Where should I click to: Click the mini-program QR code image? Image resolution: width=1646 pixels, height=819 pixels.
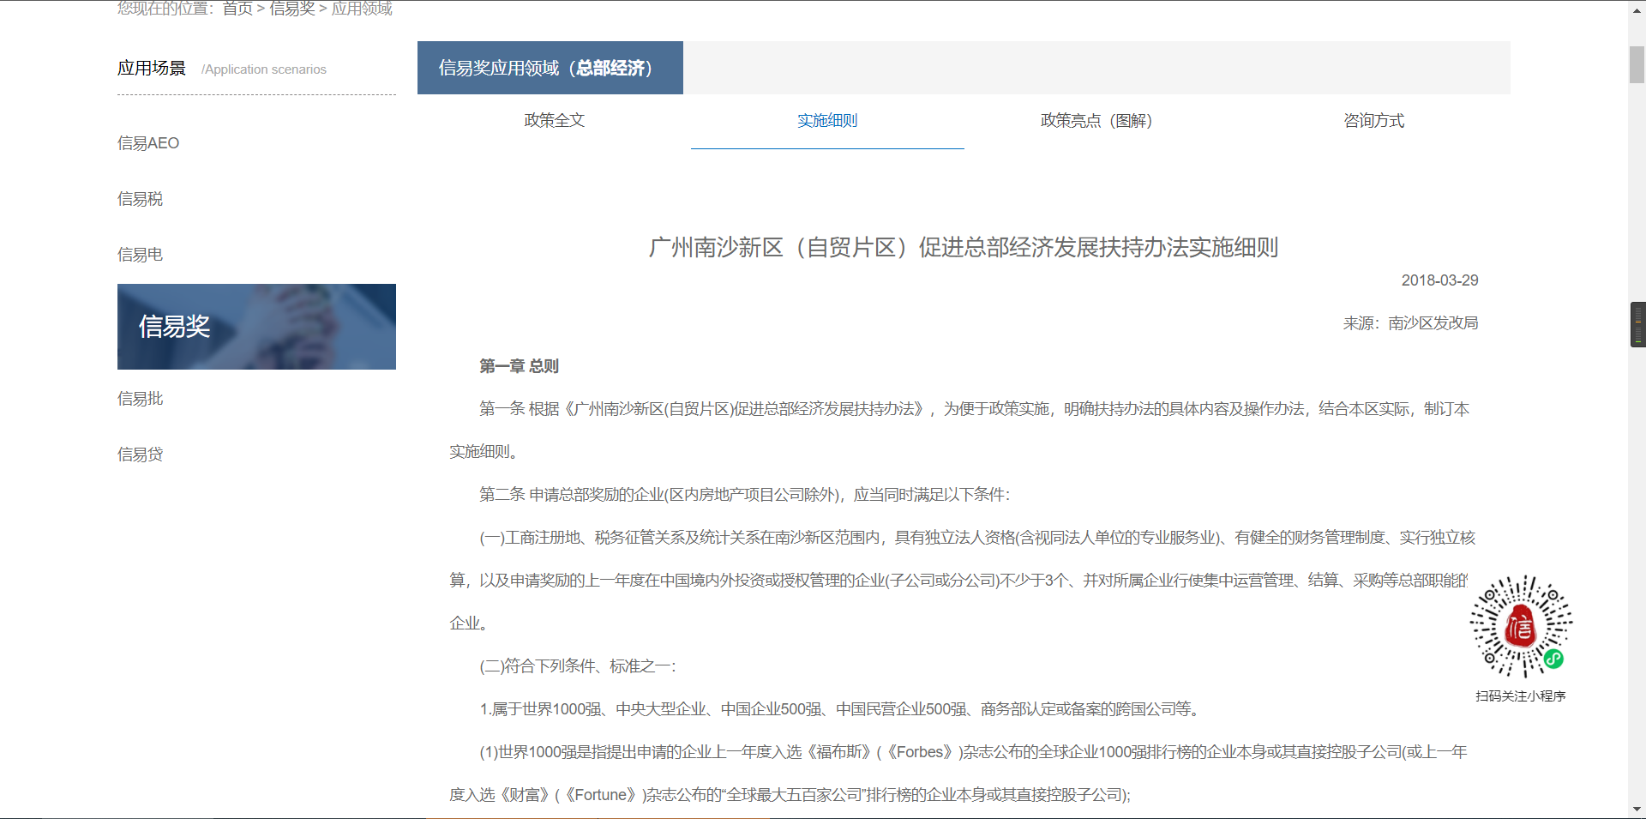[x=1521, y=627]
